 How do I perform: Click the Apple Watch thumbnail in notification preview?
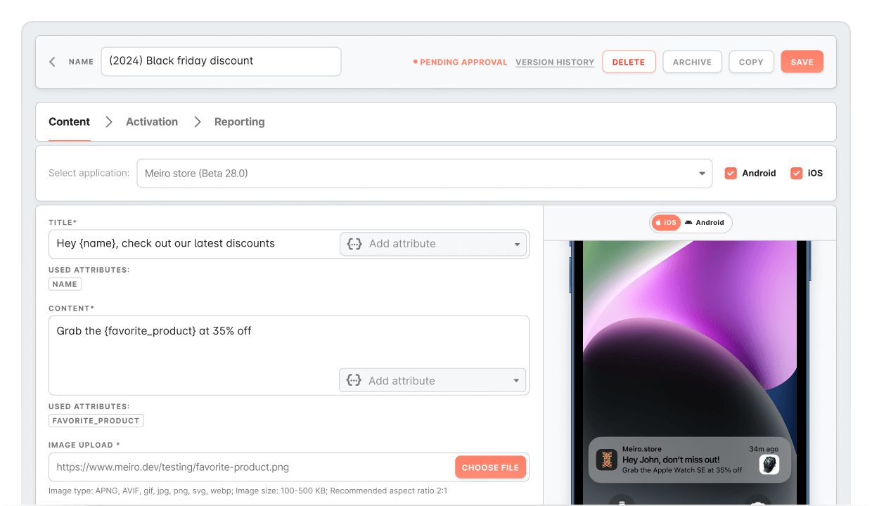[x=769, y=465]
